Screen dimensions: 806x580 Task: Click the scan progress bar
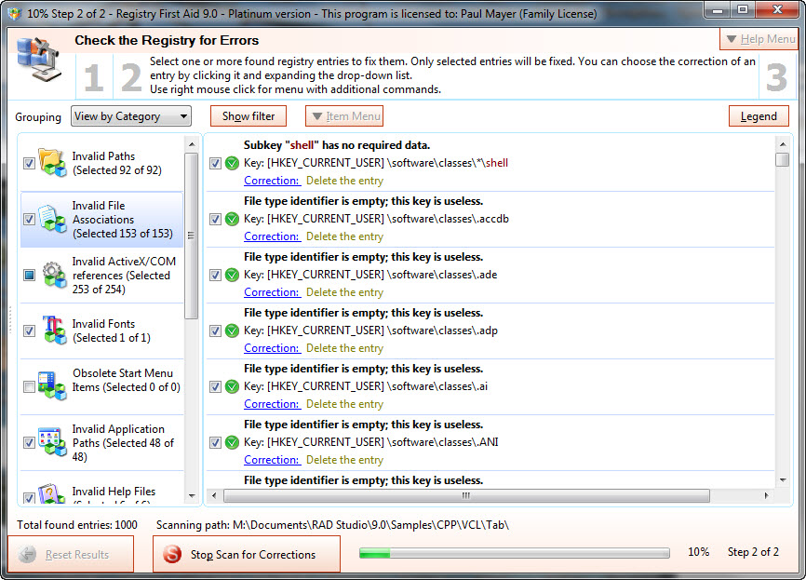514,553
